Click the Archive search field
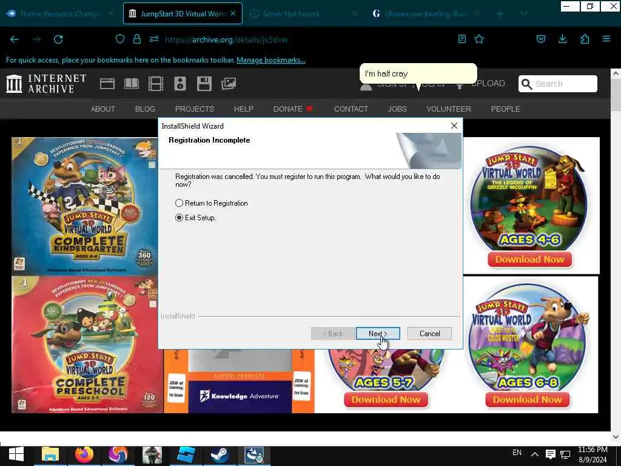 click(558, 84)
